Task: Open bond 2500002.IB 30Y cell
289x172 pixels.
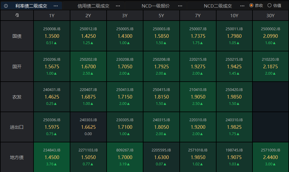Action: coord(271,36)
